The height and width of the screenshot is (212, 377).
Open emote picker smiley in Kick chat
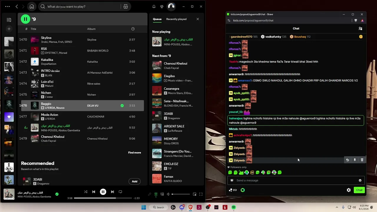[x=360, y=180]
